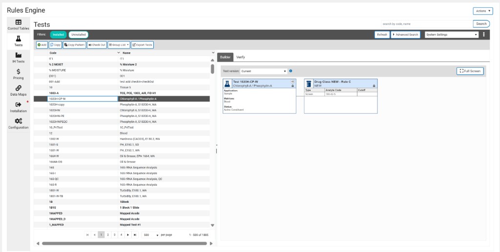Image resolution: width=500 pixels, height=252 pixels.
Task: Click horizontal scrollbar right arrow
Action: 211,243
